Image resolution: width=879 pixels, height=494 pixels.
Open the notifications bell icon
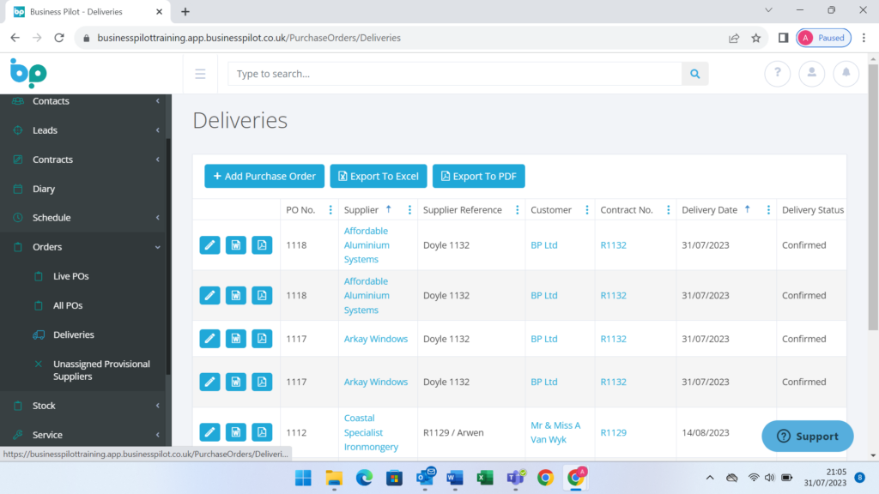coord(846,74)
